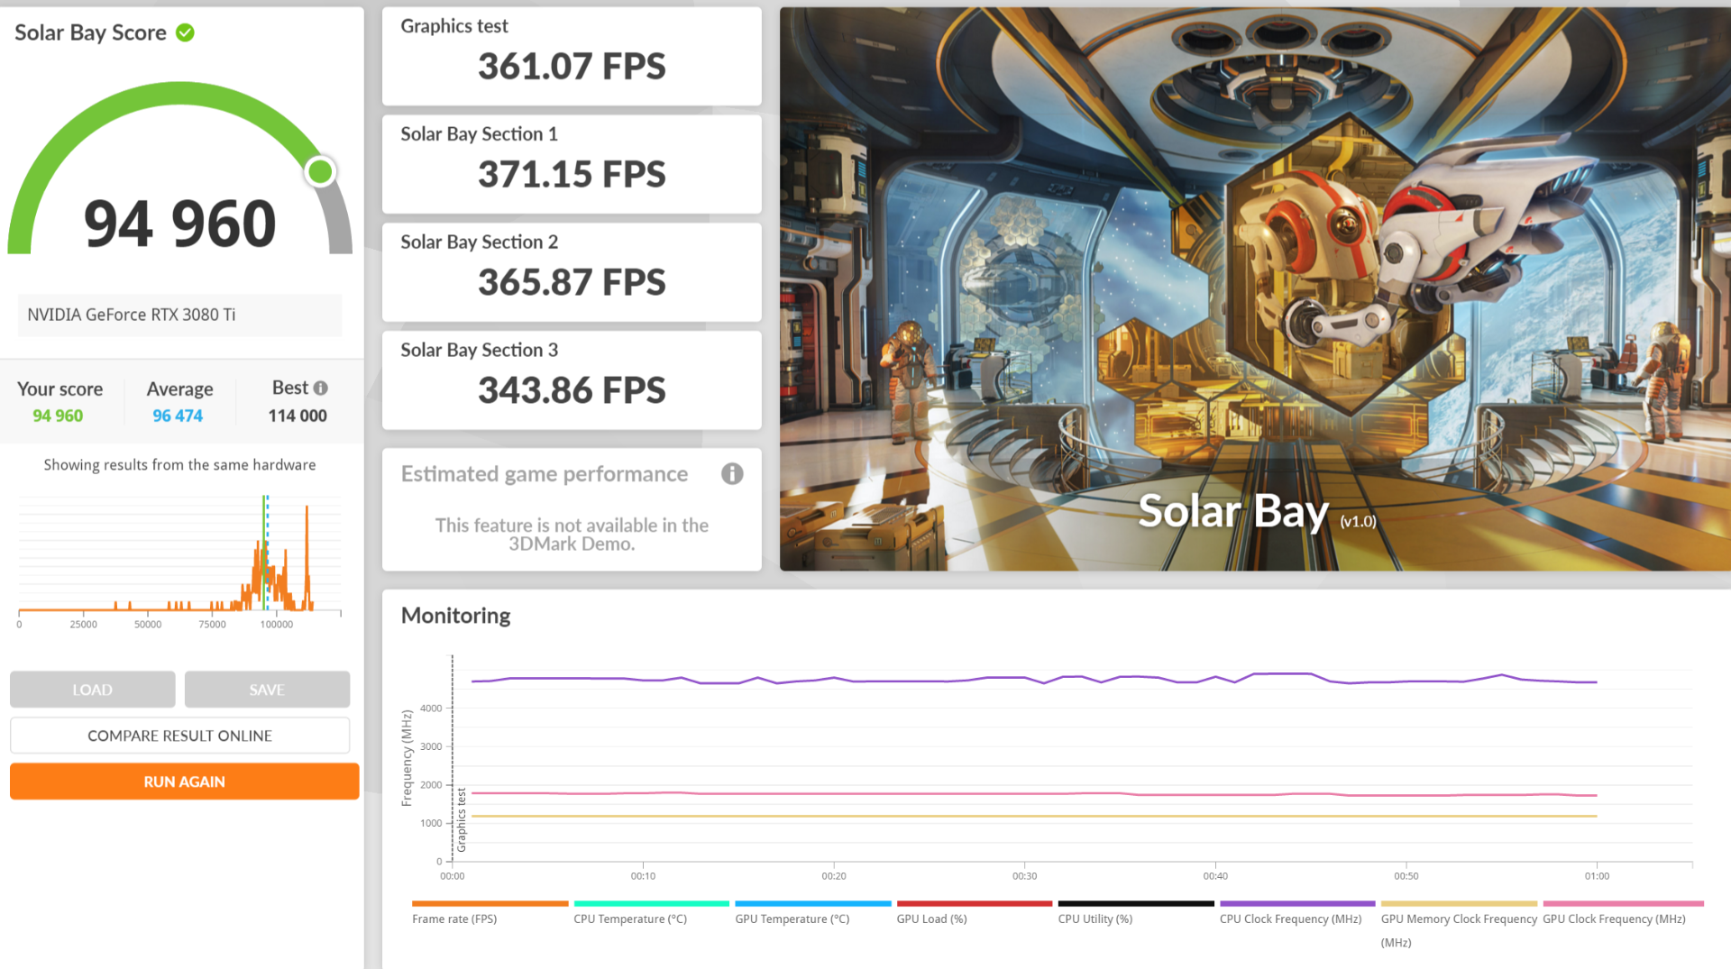This screenshot has height=969, width=1731.
Task: Select the NVIDIA GeForce RTX 3080 Ti field
Action: click(179, 315)
